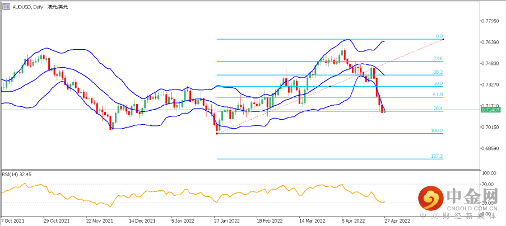This screenshot has width=506, height=226.
Task: Click the 50.0 Fibonacci level label
Action: click(x=438, y=83)
